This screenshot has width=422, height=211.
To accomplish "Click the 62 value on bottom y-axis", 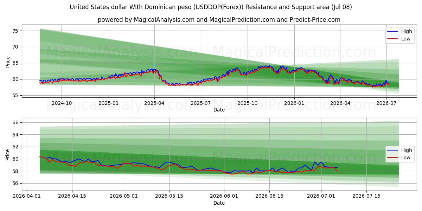I will [16, 147].
